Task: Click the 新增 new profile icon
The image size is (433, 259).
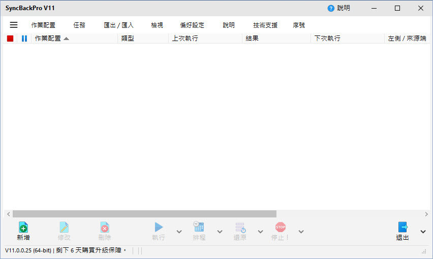Action: point(23,227)
